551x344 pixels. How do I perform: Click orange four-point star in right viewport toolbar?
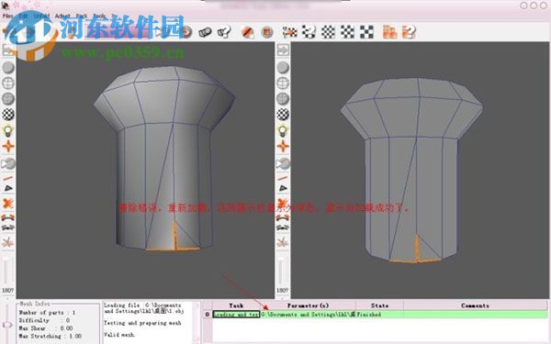tap(283, 146)
